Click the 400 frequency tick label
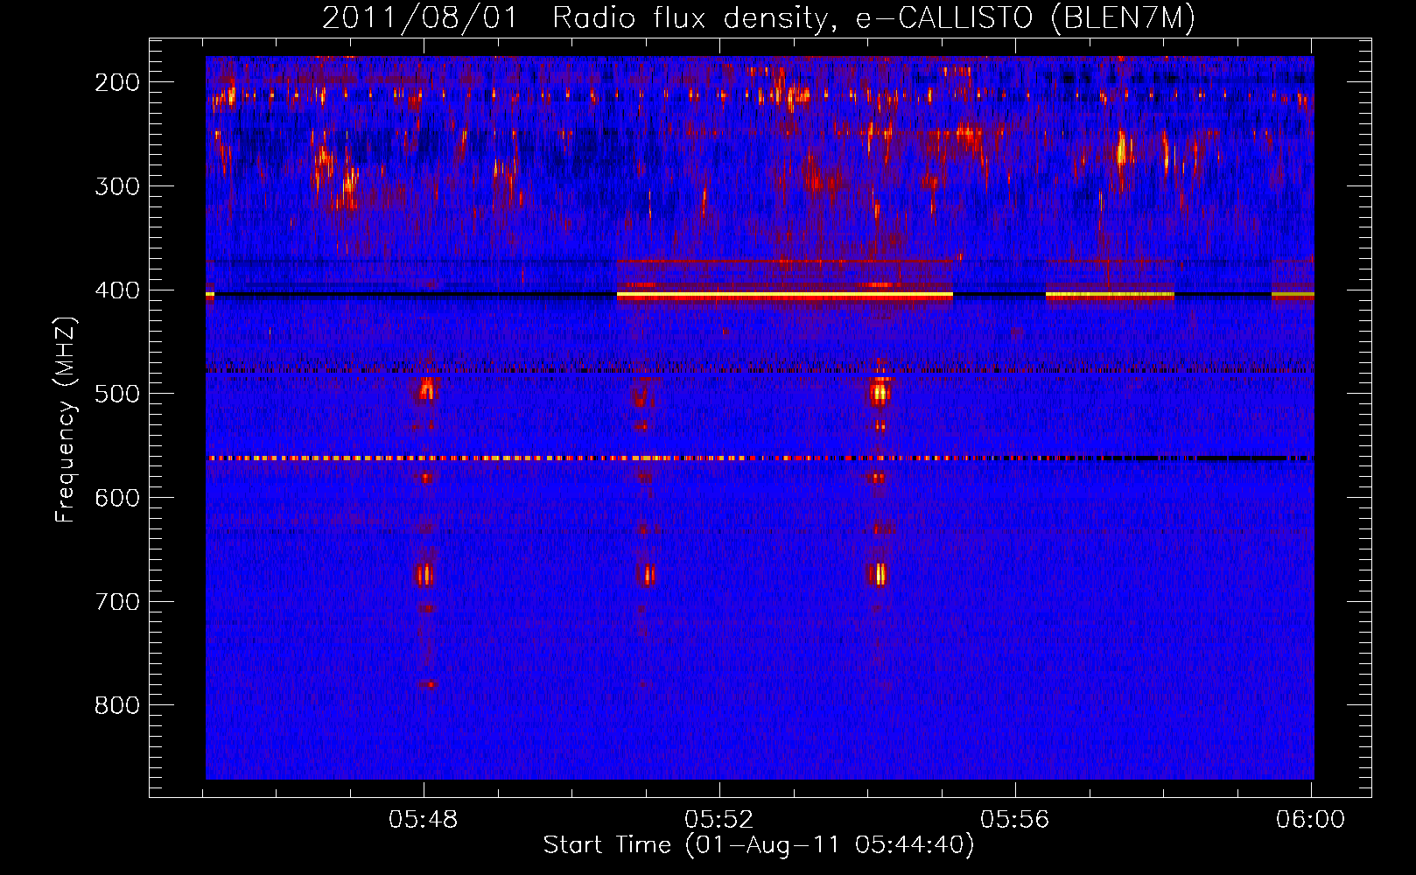 (117, 290)
